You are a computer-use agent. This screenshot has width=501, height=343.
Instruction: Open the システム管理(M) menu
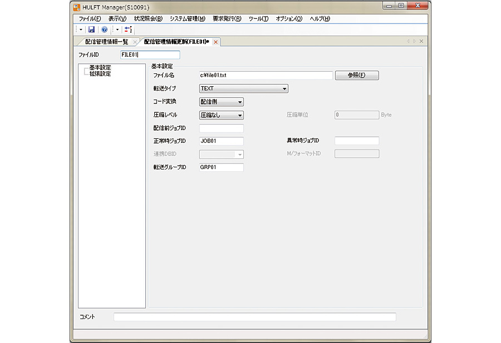click(x=187, y=18)
